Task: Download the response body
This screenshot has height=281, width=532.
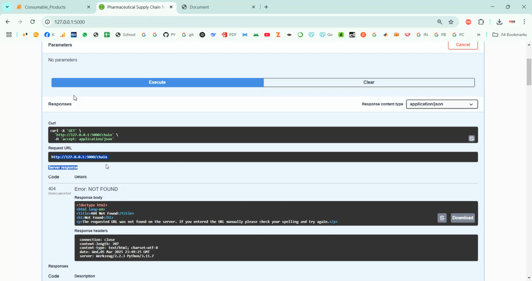Action: (462, 218)
